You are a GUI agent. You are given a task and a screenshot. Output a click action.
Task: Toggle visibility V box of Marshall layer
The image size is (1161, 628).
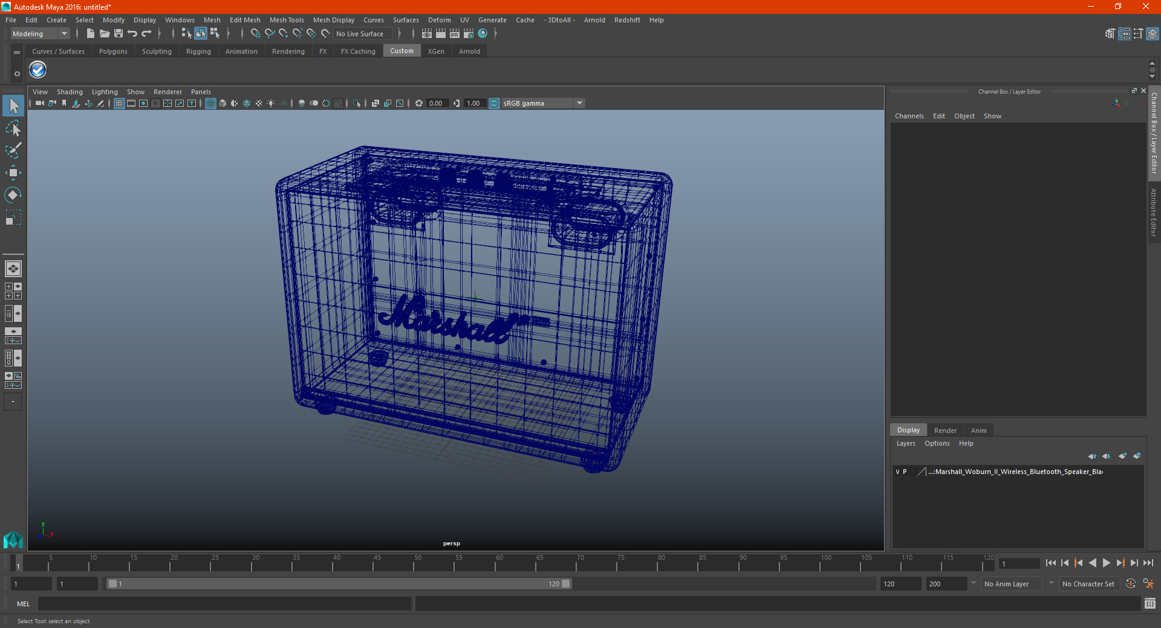pos(897,472)
